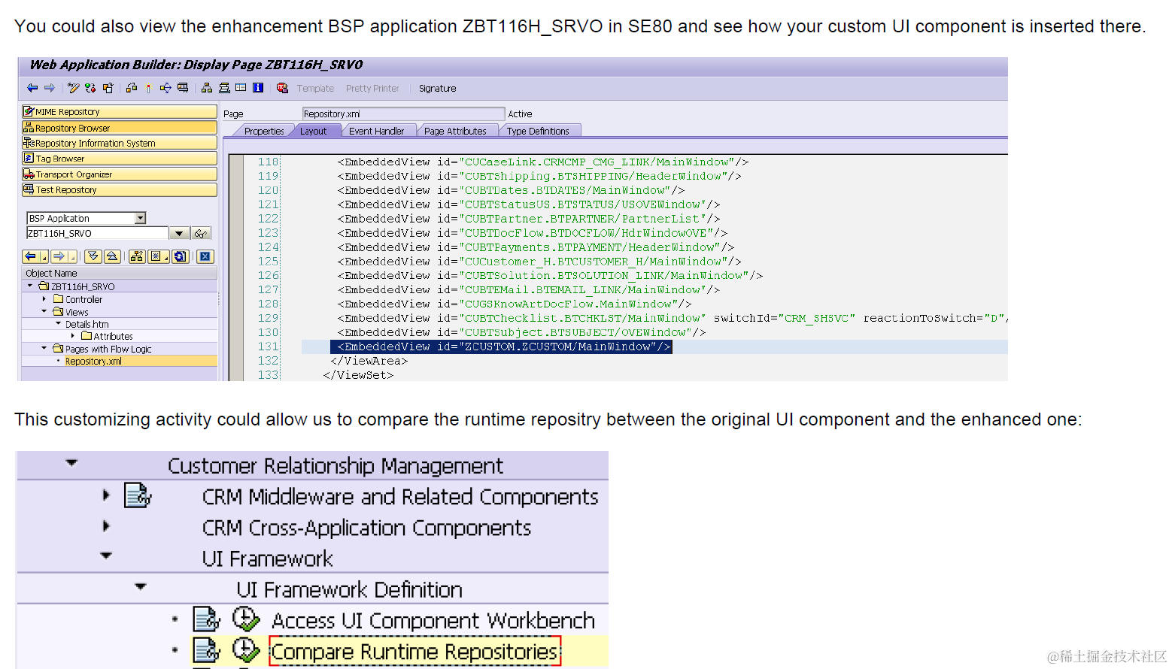This screenshot has width=1172, height=669.
Task: Open the Event Handler tab
Action: pos(376,131)
